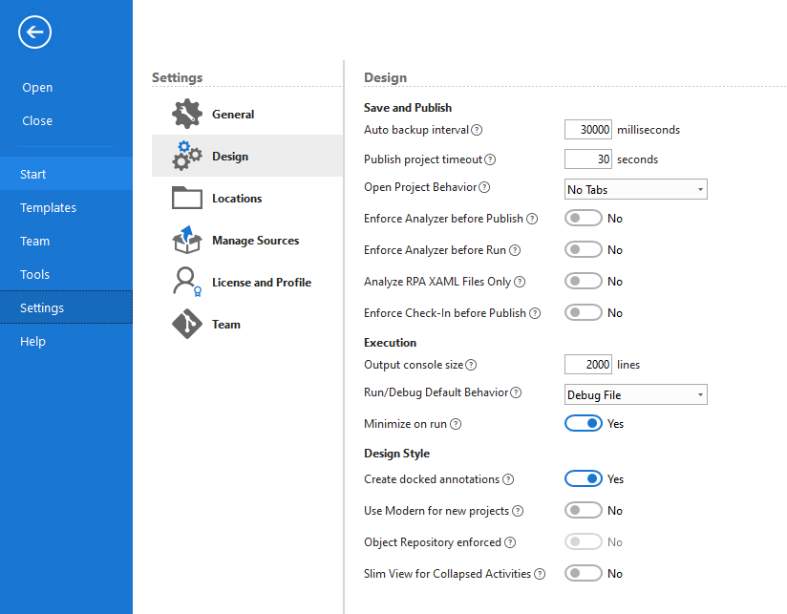Toggle Analyze RPA XAML Files Only switch
787x614 pixels.
pyautogui.click(x=584, y=281)
